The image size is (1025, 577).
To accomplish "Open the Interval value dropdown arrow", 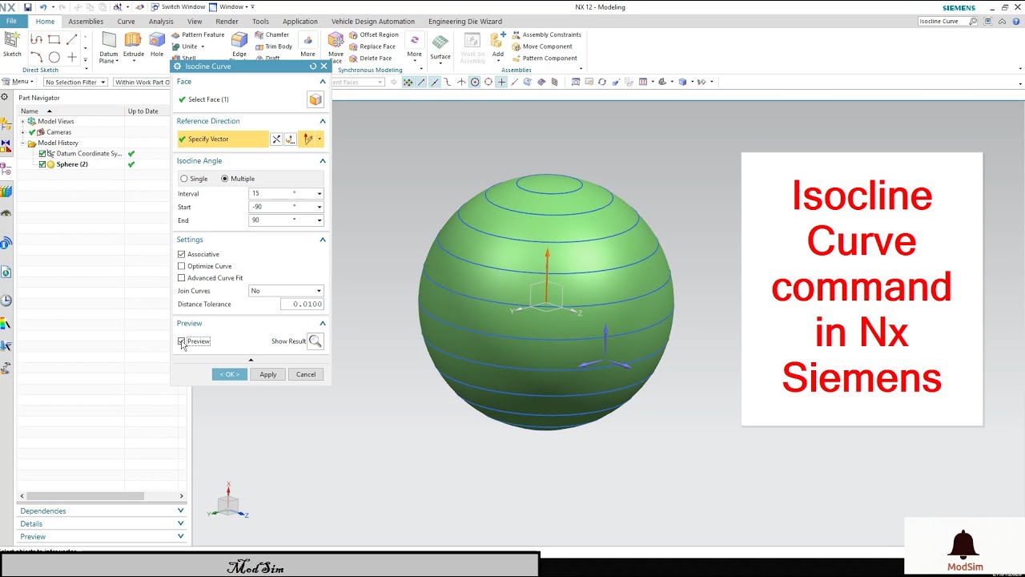I will 319,194.
